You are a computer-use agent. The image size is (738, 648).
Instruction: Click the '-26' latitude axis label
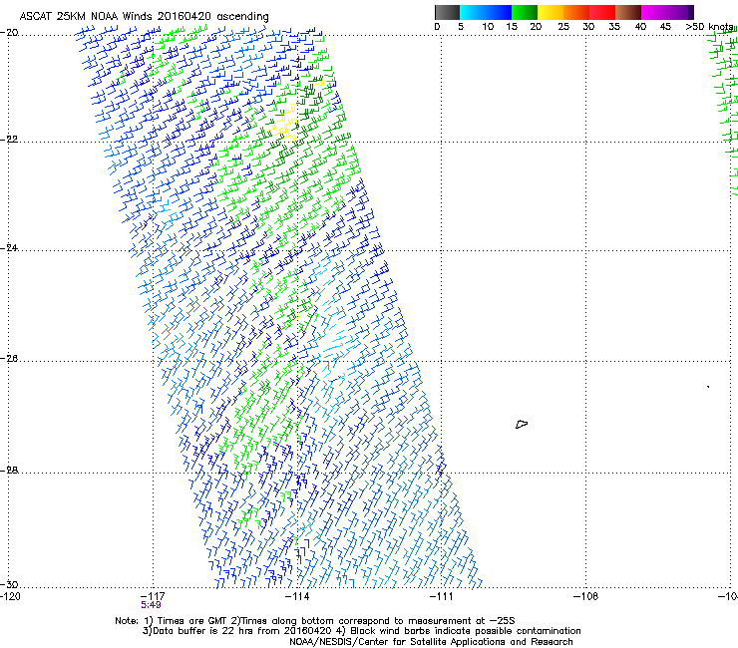(x=9, y=359)
